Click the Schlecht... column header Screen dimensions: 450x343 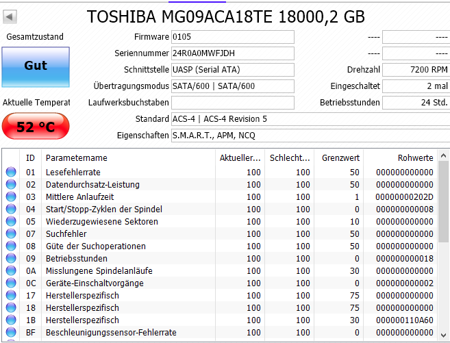click(290, 157)
